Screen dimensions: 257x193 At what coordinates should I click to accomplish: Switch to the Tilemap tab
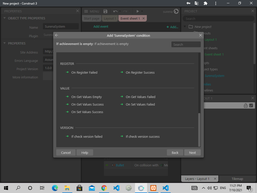pos(237,179)
